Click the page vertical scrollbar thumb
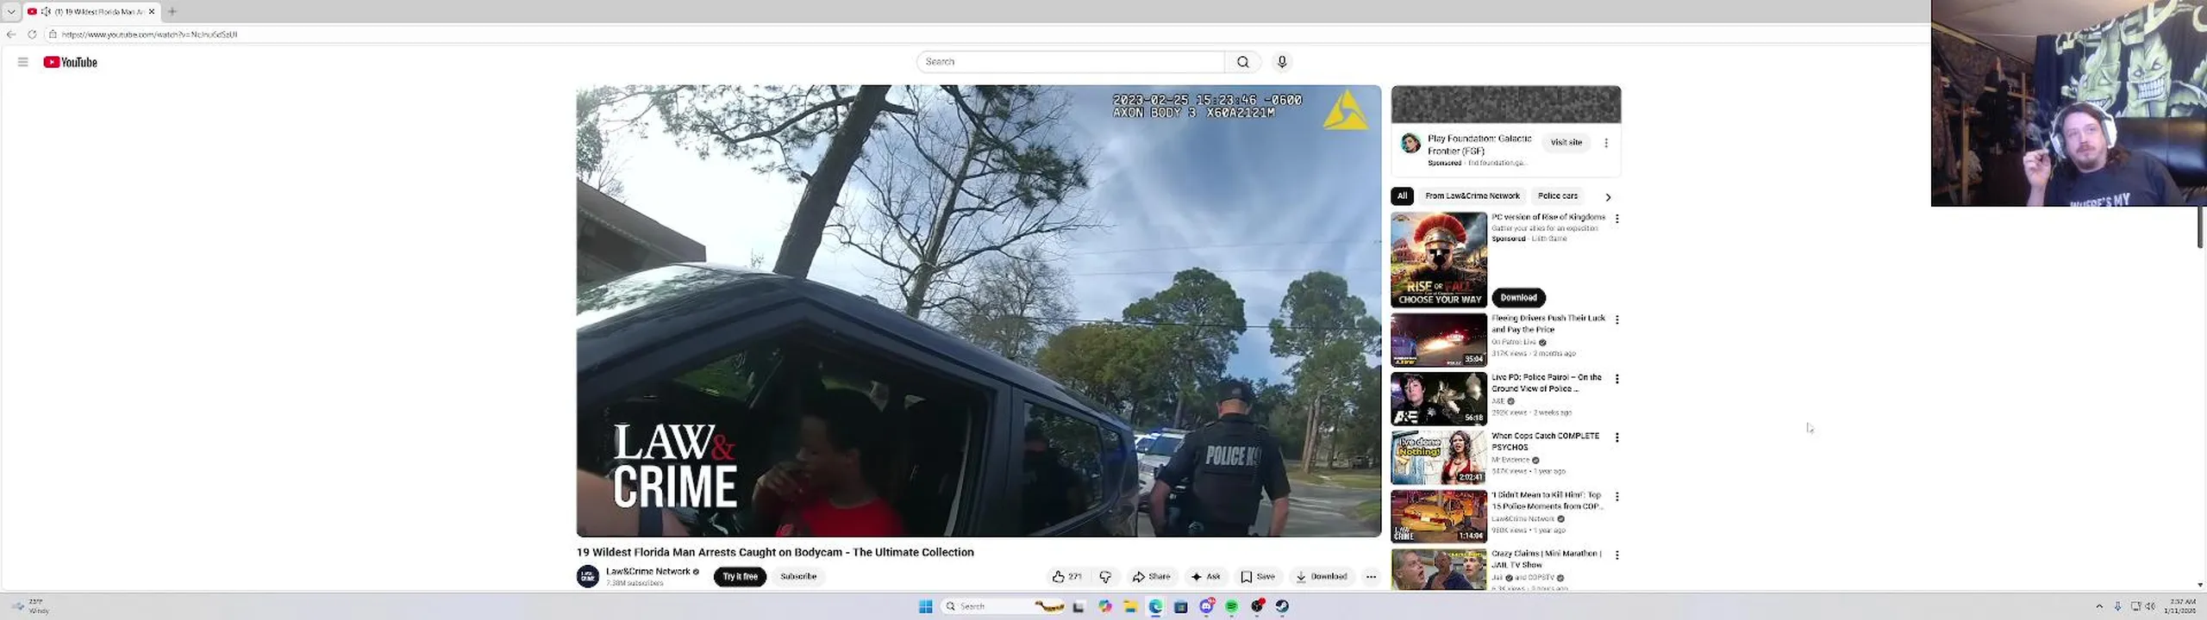This screenshot has width=2207, height=620. pyautogui.click(x=2200, y=226)
